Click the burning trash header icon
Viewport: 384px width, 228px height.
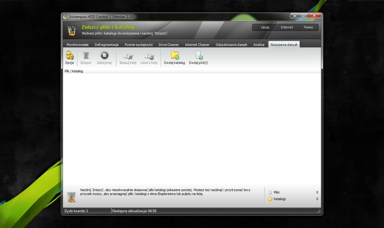pos(72,30)
